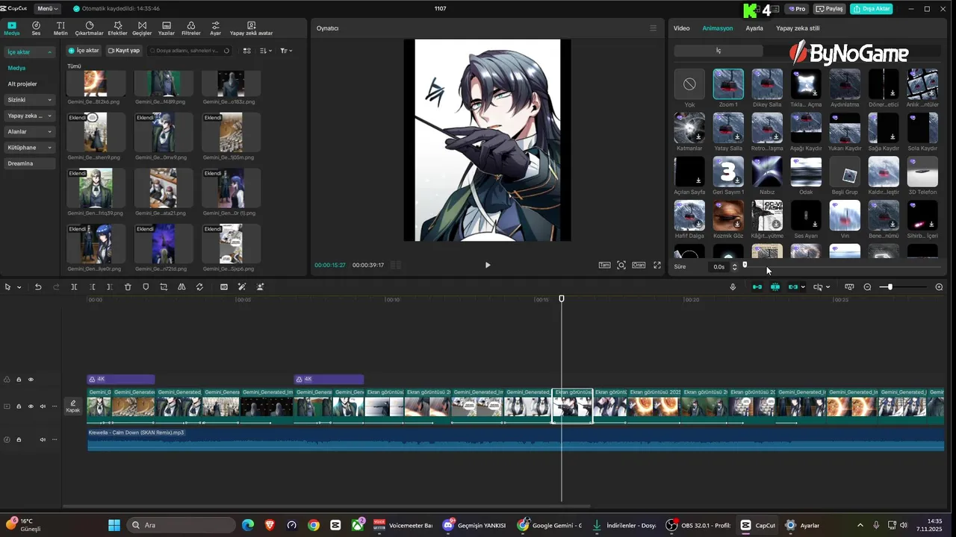
Task: Open the Çıkartmalar stickers panel
Action: (89, 28)
